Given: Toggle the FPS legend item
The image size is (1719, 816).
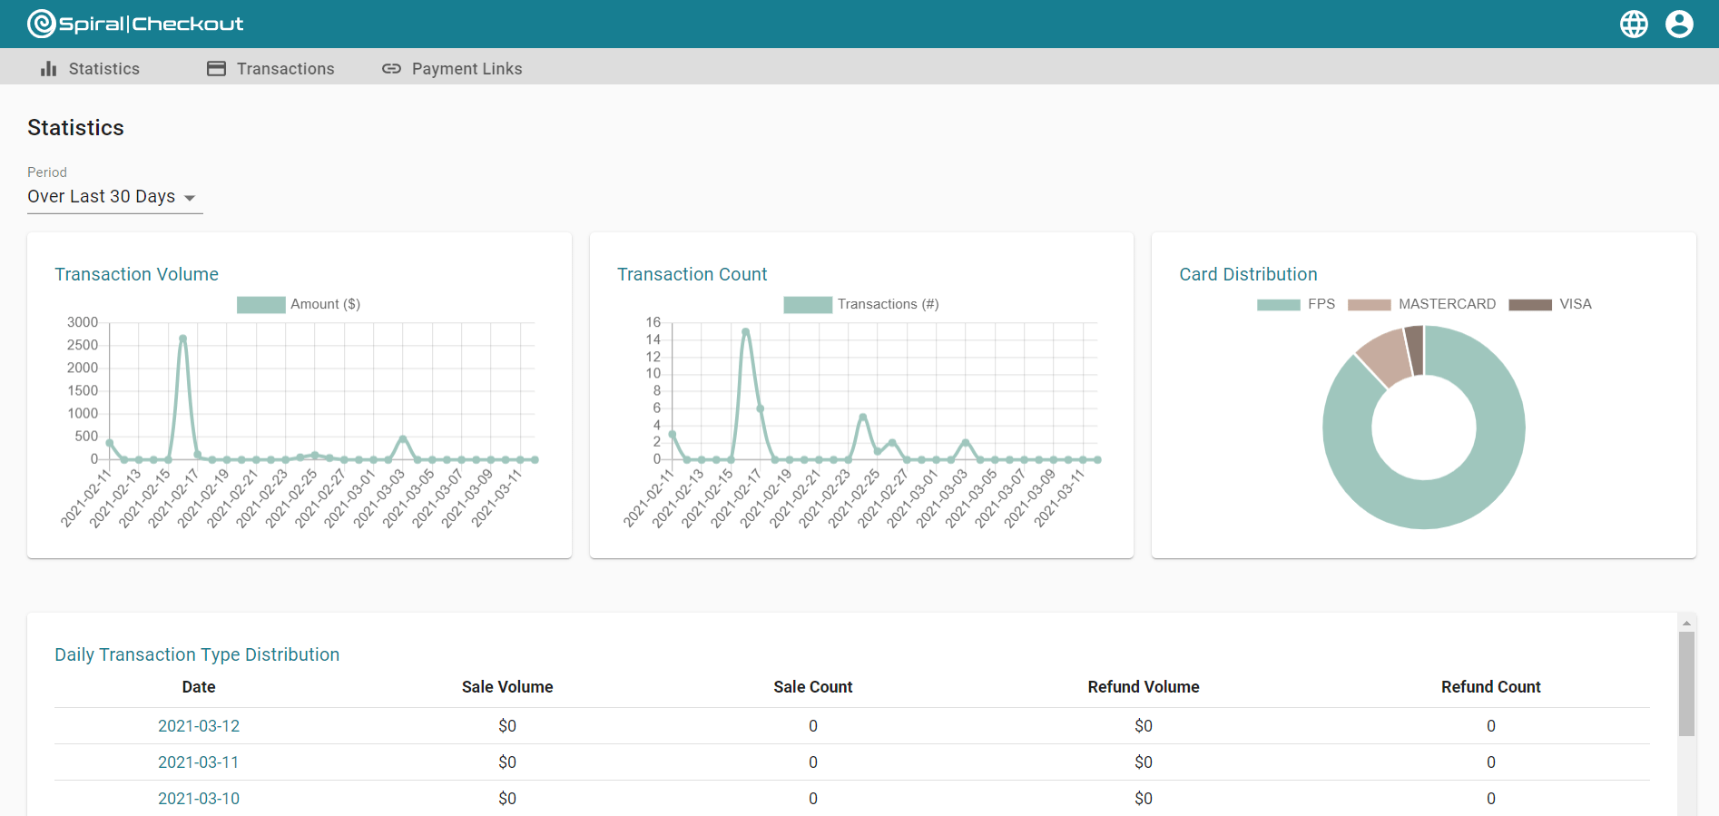Looking at the screenshot, I should pyautogui.click(x=1296, y=305).
